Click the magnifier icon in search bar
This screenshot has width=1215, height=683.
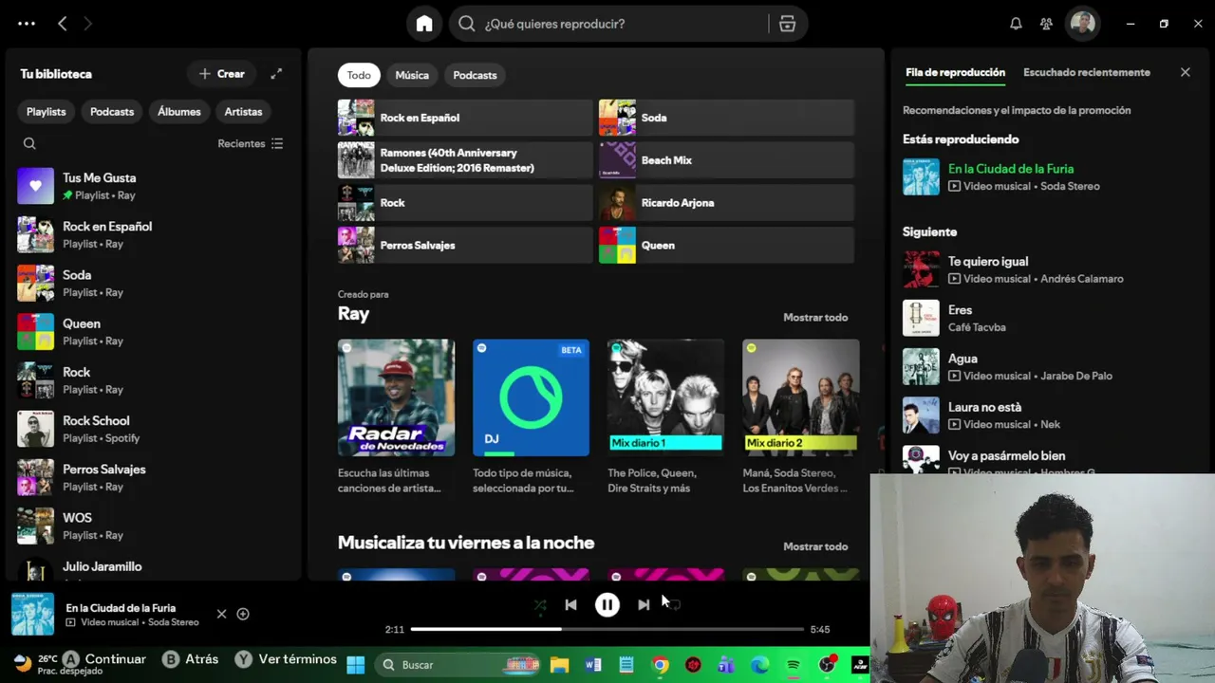467,24
